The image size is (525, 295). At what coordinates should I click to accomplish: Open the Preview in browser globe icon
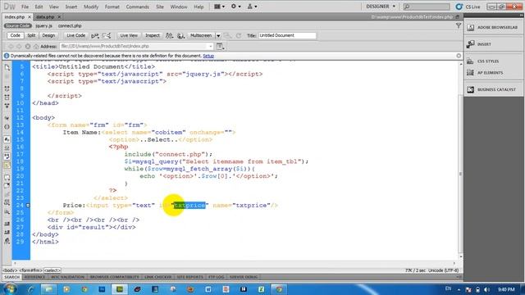[x=181, y=35]
